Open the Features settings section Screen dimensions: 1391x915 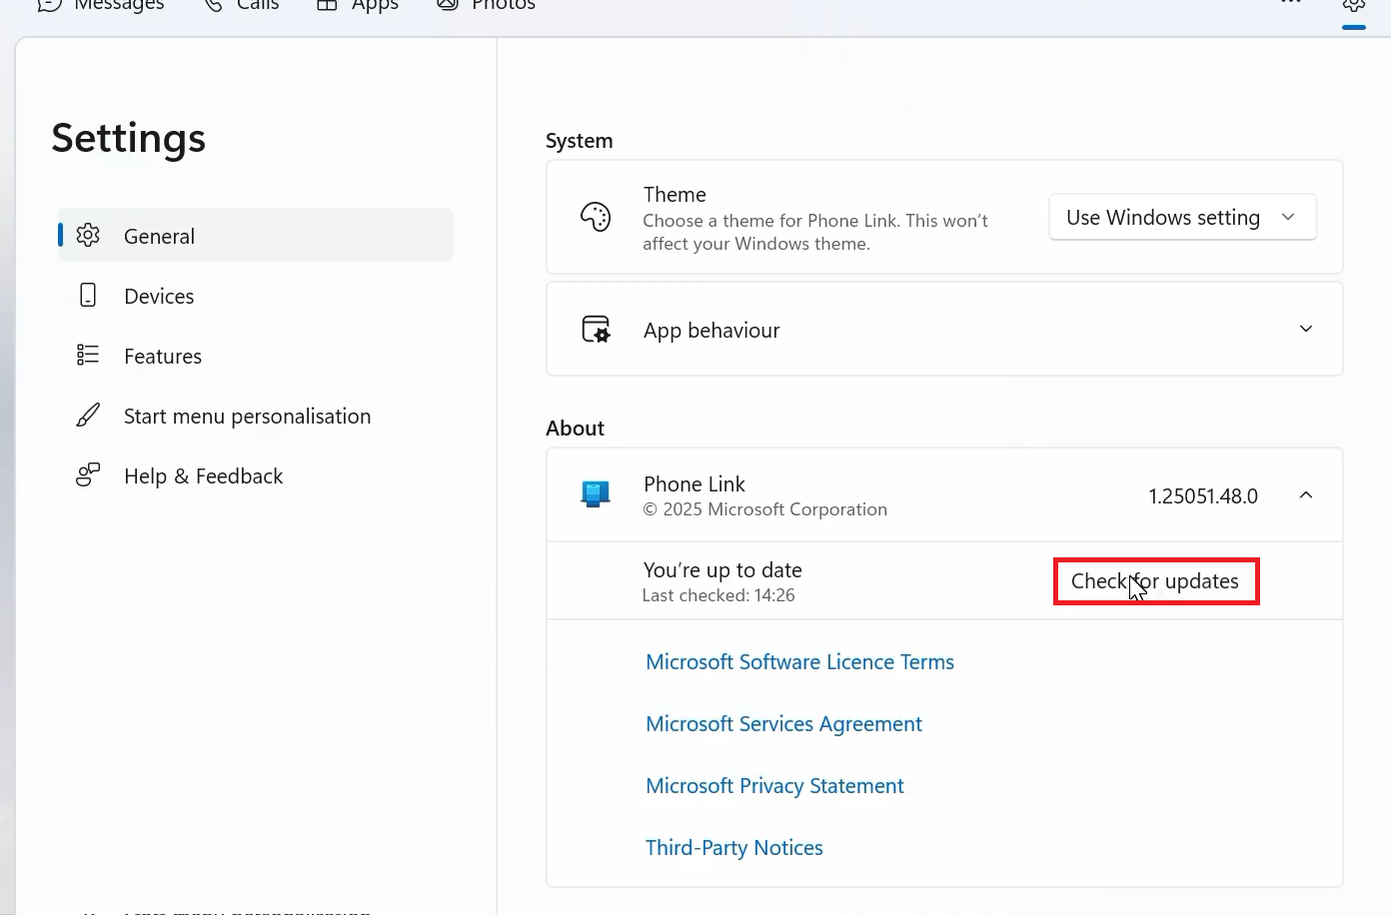[256, 356]
